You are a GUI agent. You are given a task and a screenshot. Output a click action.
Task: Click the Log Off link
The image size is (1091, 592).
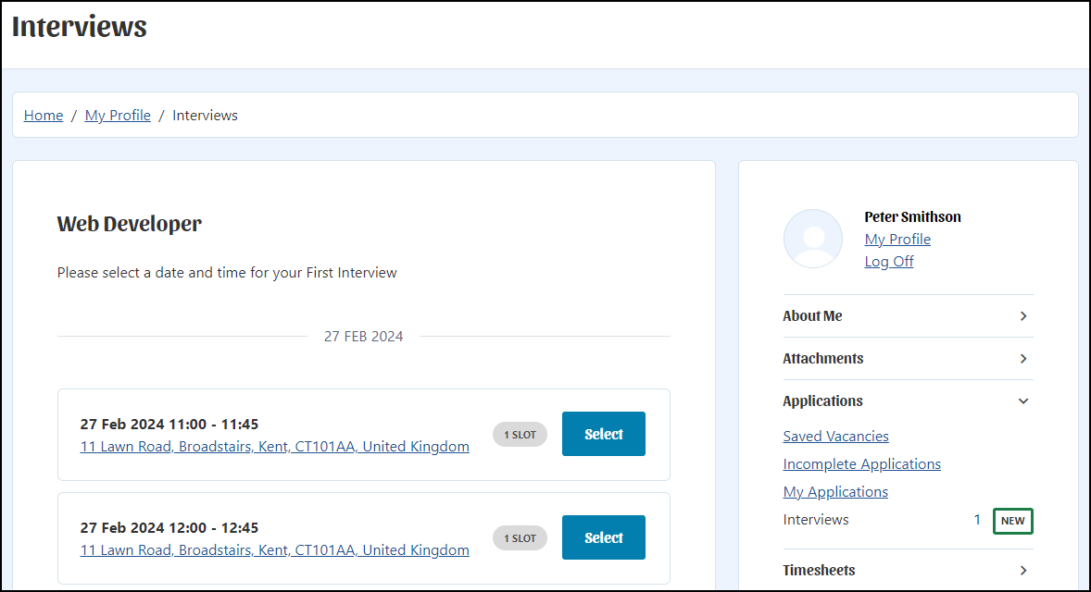(x=889, y=261)
